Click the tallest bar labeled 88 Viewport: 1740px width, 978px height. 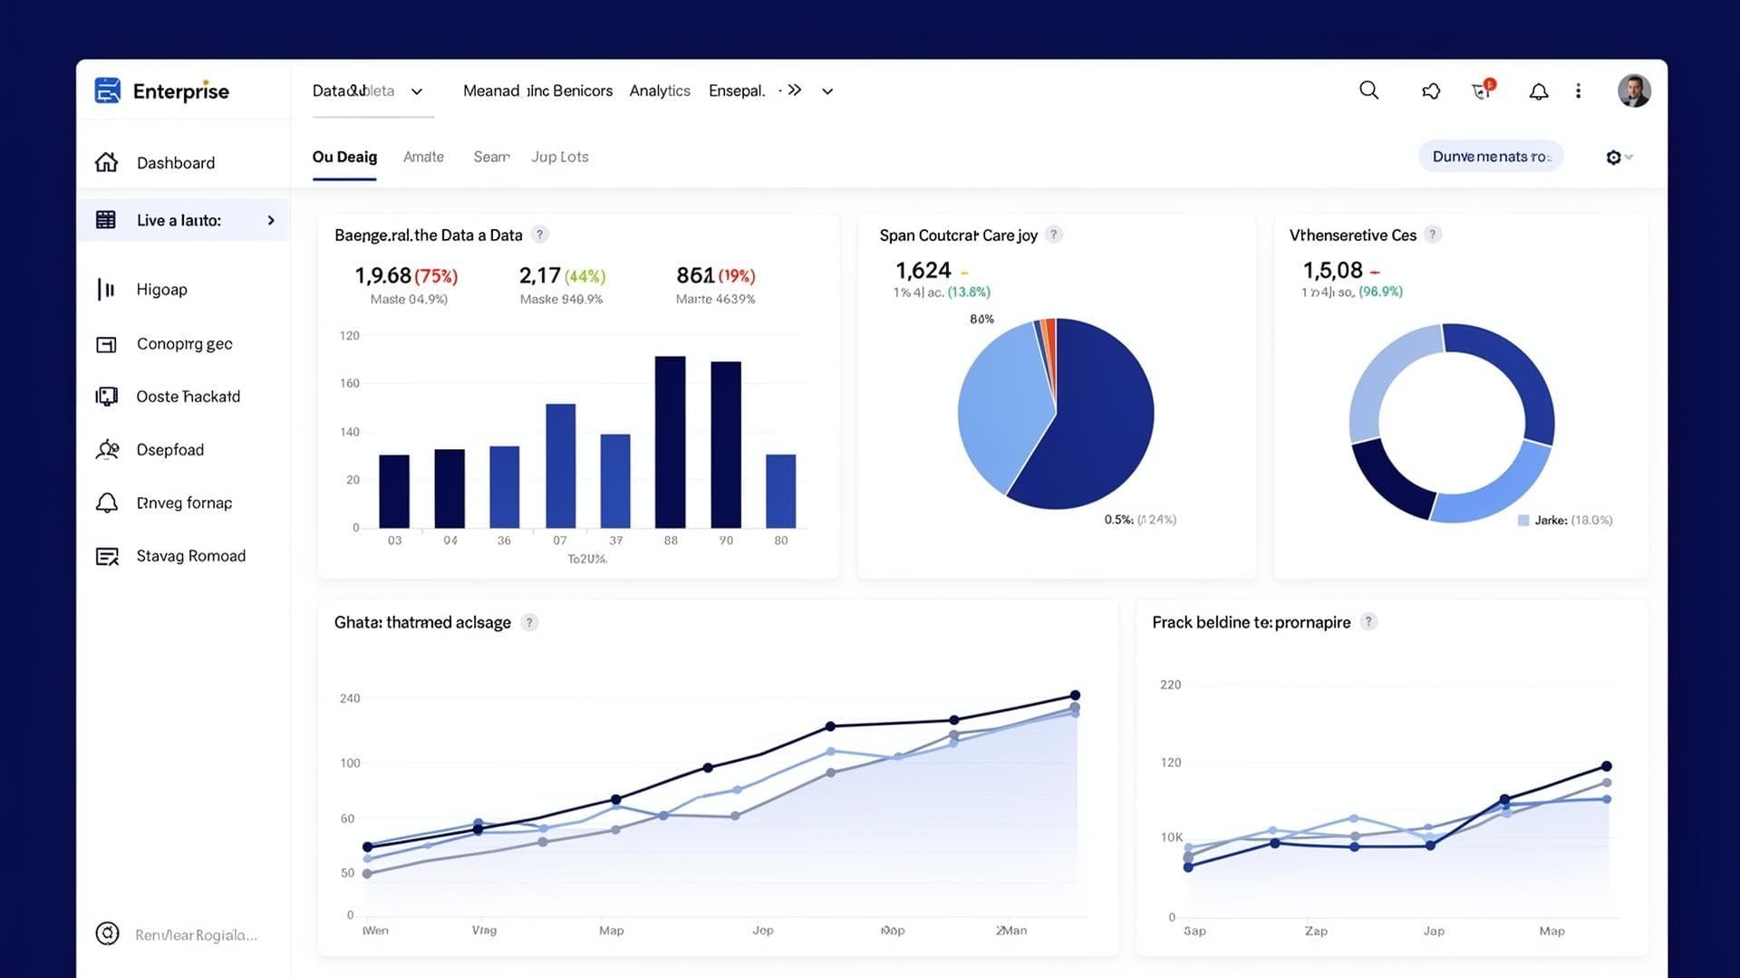[670, 442]
